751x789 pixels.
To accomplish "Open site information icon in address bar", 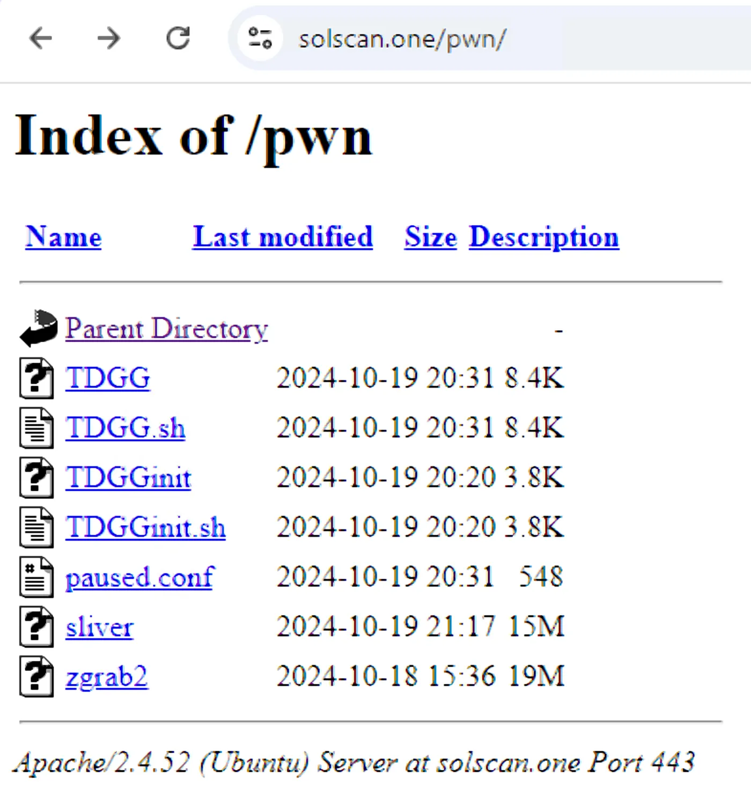I will 260,38.
